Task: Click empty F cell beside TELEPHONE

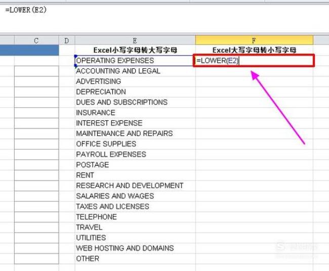Action: pos(254,217)
